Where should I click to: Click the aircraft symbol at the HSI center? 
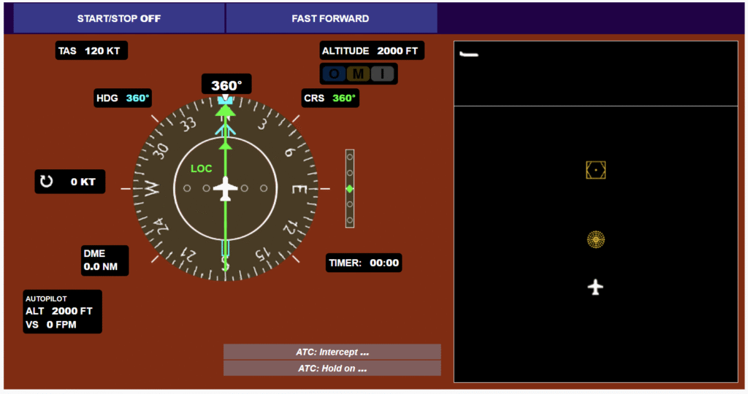tap(226, 189)
